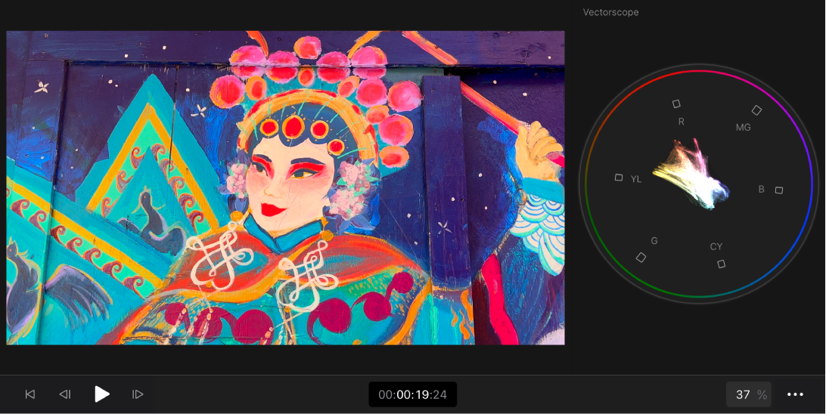Click the YL yellow target box in vectorscope

[x=619, y=178]
